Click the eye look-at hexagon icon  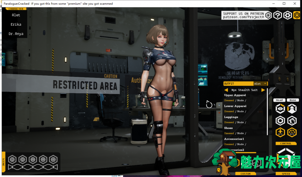pyautogui.click(x=280, y=109)
